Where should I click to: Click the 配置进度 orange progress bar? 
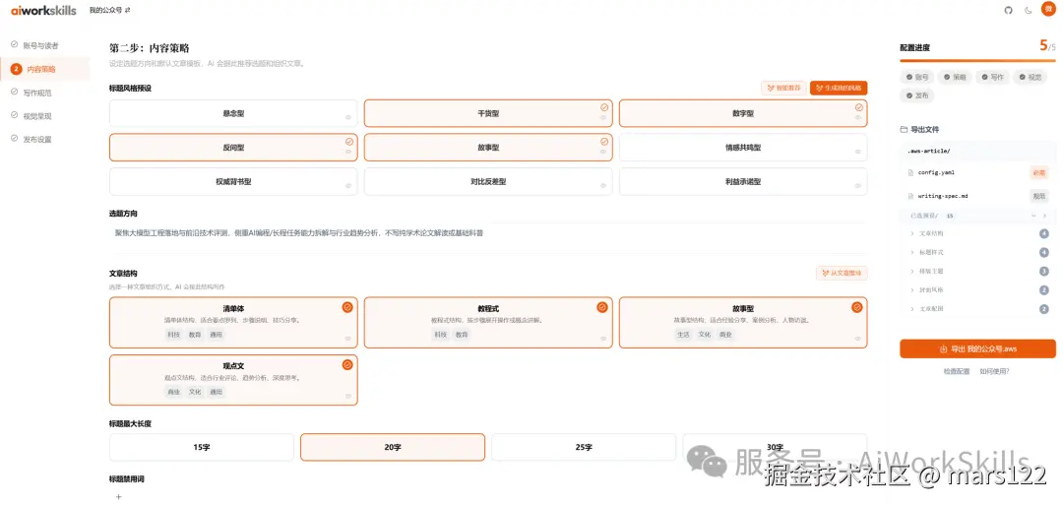coord(977,61)
